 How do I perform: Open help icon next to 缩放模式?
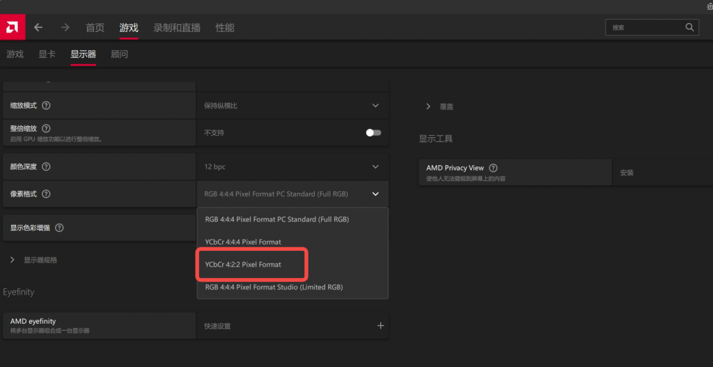pos(46,106)
